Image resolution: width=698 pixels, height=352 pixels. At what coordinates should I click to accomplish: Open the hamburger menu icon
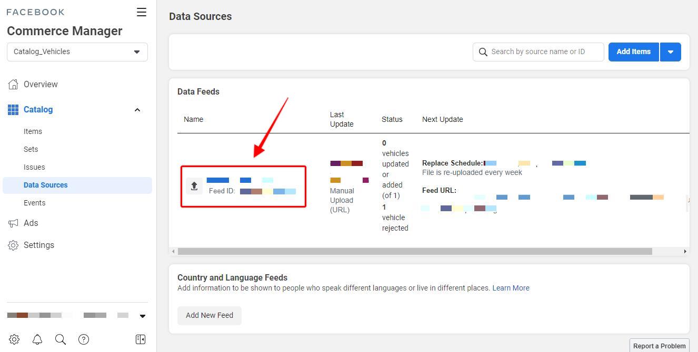(x=142, y=12)
